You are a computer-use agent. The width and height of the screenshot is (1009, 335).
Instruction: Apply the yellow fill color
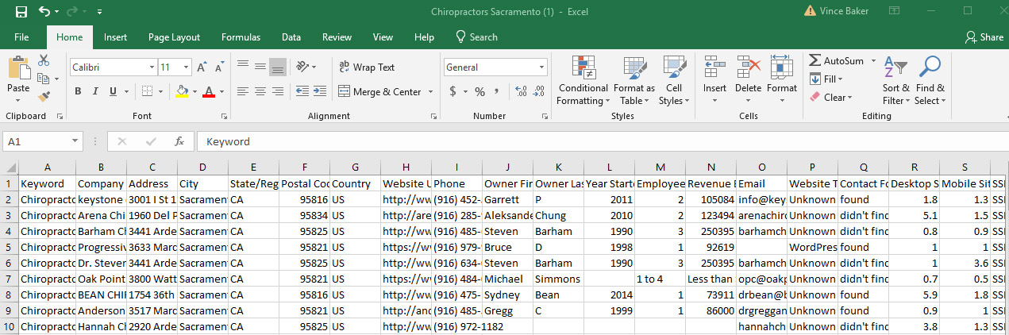[x=182, y=91]
